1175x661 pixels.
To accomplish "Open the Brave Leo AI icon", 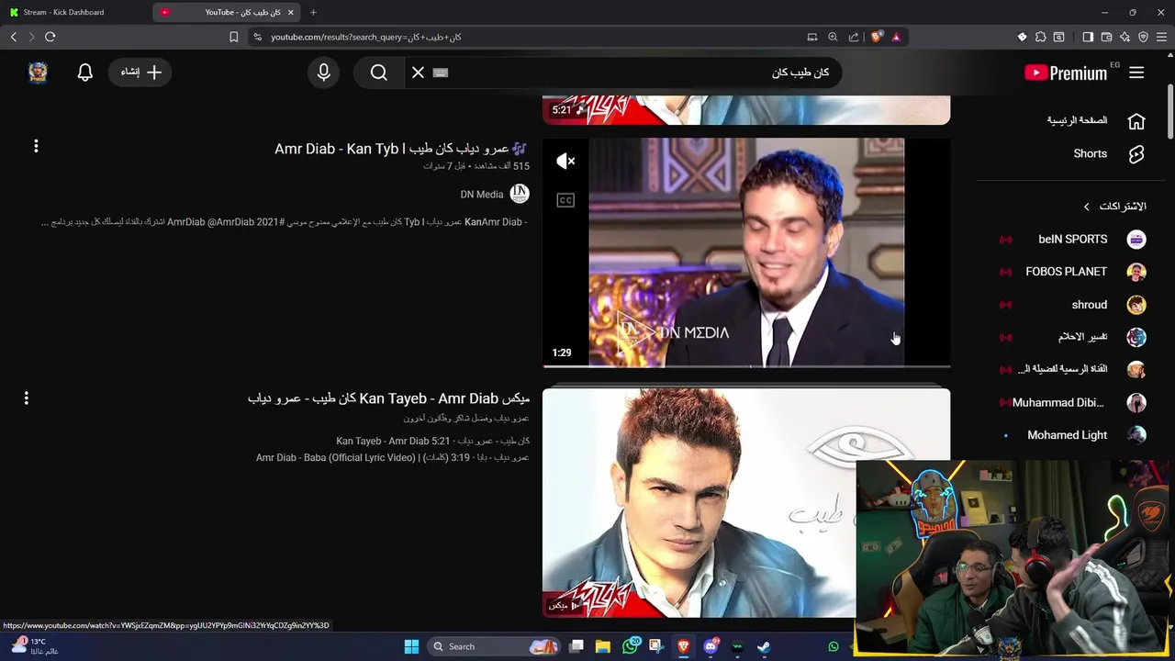I will 1125,37.
